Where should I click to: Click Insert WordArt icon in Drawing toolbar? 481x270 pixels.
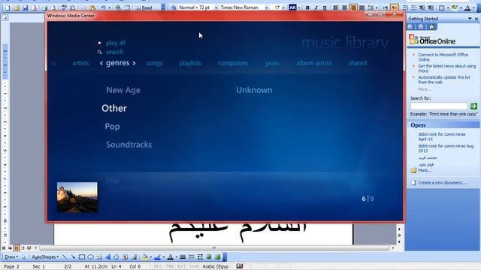[107, 256]
